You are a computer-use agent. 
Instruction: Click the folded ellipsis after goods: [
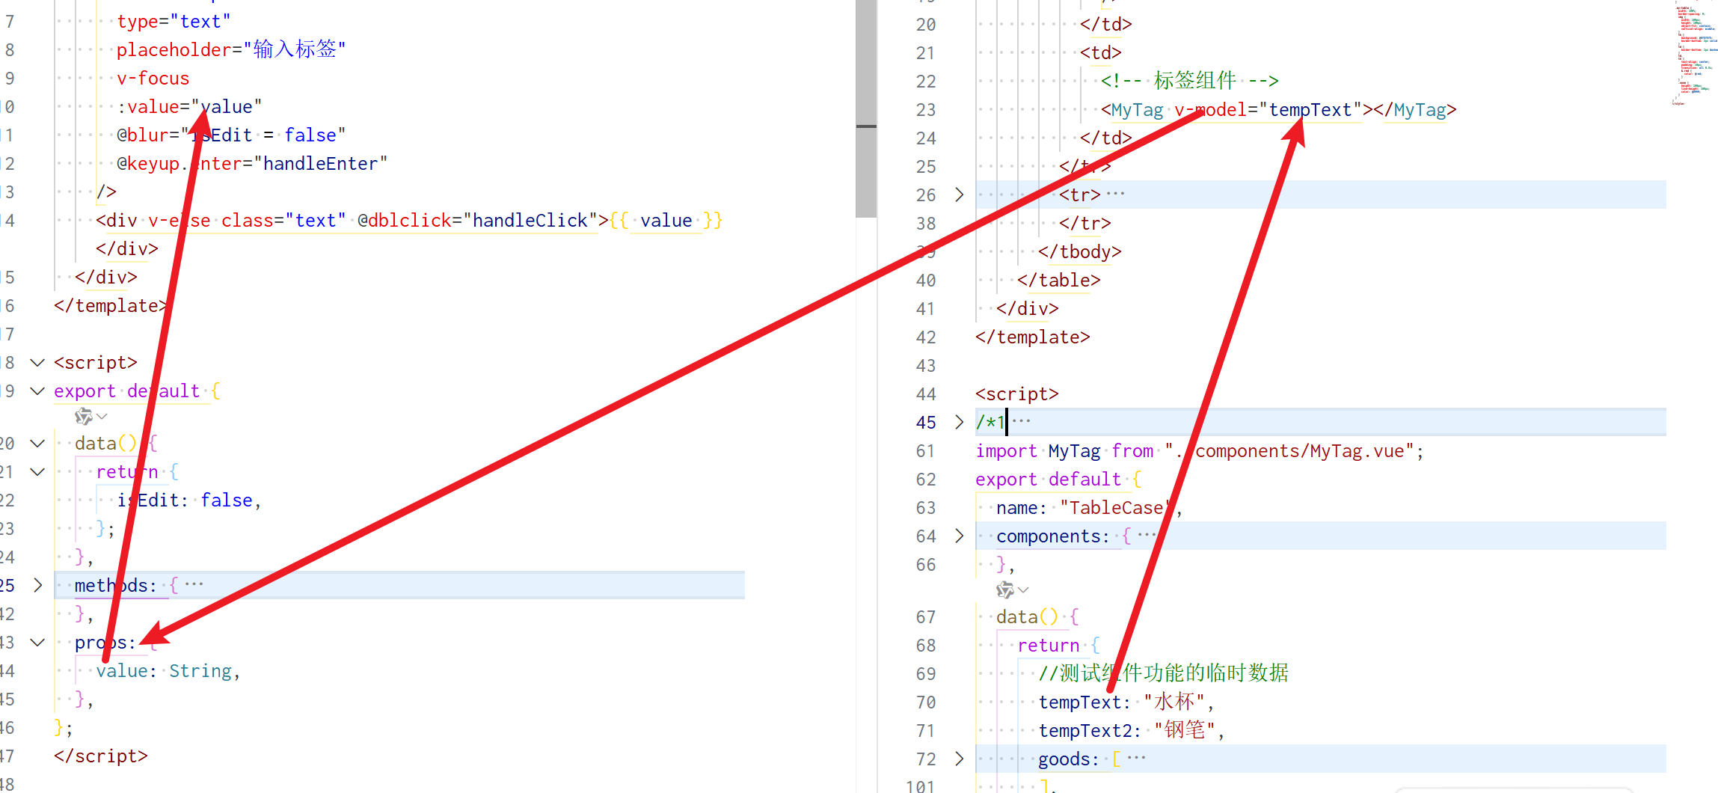coord(1136,758)
